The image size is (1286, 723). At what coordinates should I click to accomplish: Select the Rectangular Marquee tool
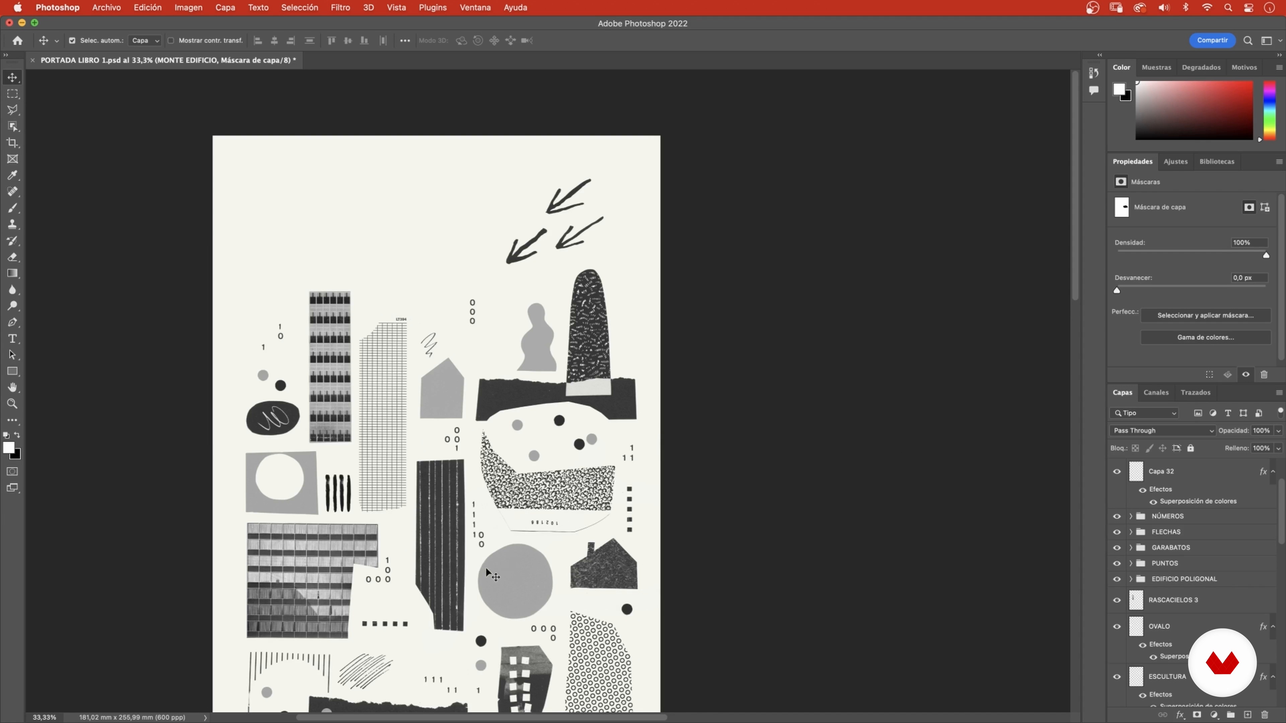(12, 94)
